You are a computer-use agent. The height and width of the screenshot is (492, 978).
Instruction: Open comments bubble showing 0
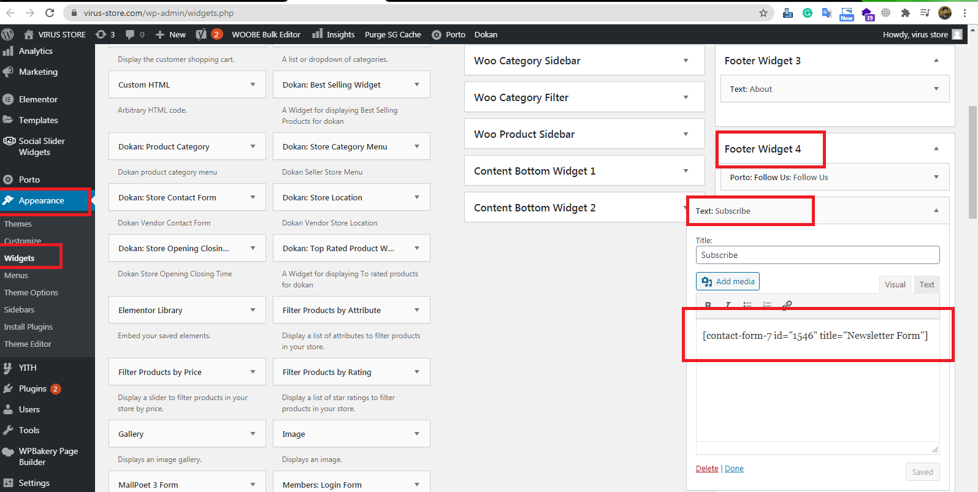pyautogui.click(x=135, y=34)
